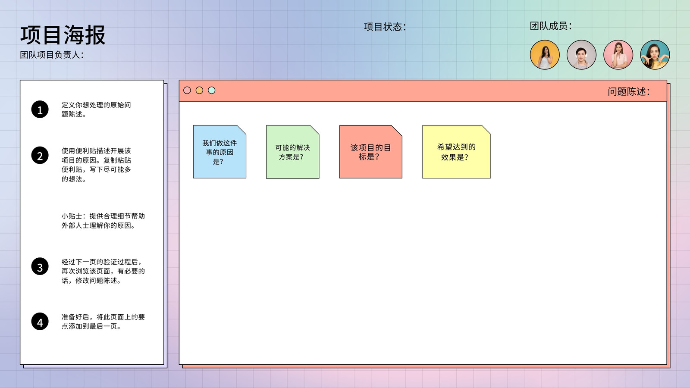690x388 pixels.
Task: Select the team member photo with orange background
Action: (x=545, y=55)
